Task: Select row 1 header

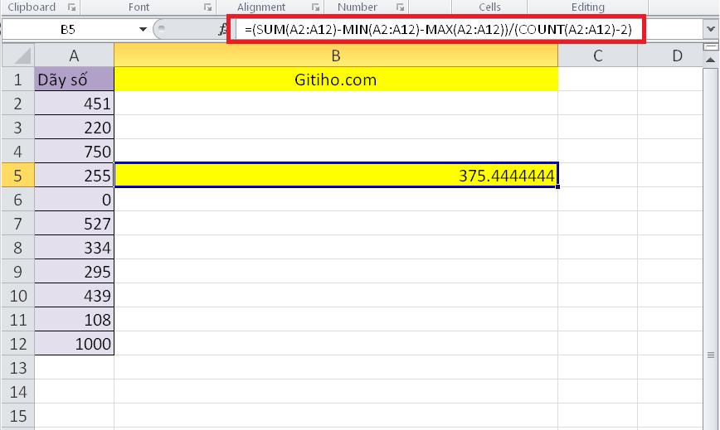Action: coord(18,80)
